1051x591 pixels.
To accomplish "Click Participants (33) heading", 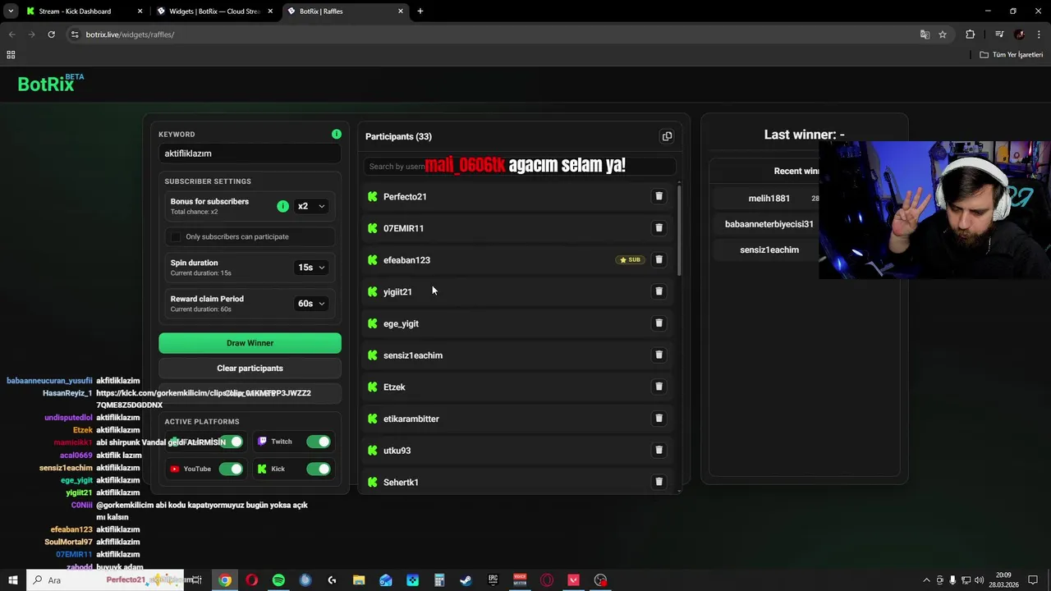I will [398, 136].
